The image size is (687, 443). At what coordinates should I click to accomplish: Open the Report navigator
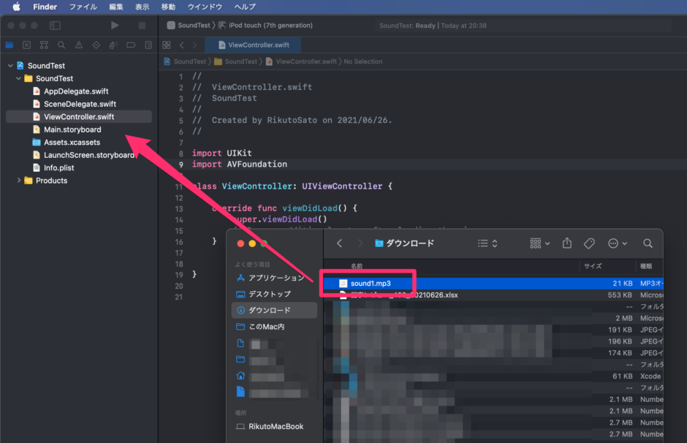click(149, 45)
